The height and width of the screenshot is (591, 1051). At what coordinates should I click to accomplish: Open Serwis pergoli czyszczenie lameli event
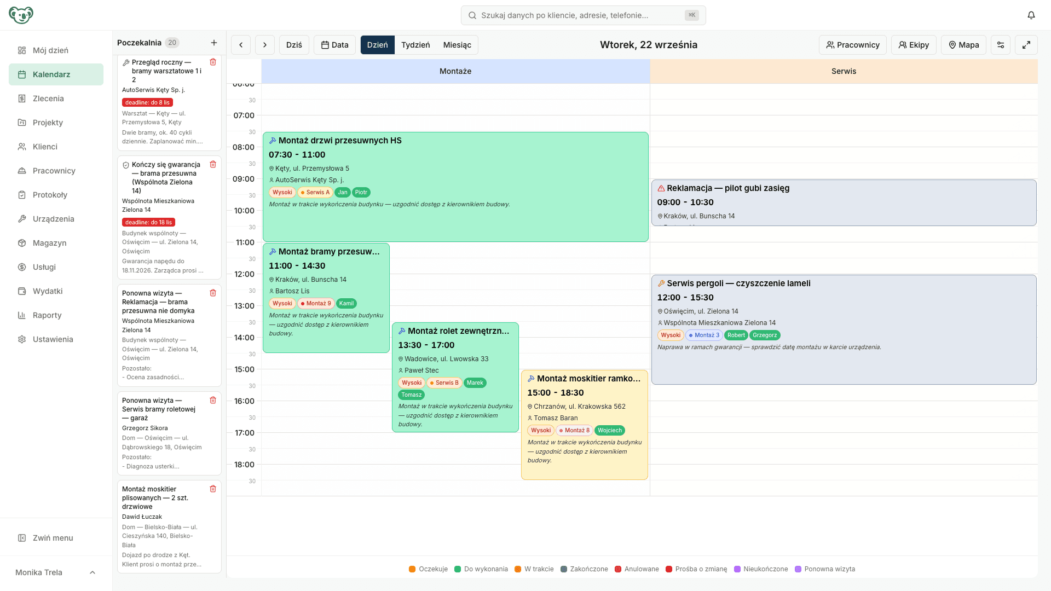click(844, 329)
